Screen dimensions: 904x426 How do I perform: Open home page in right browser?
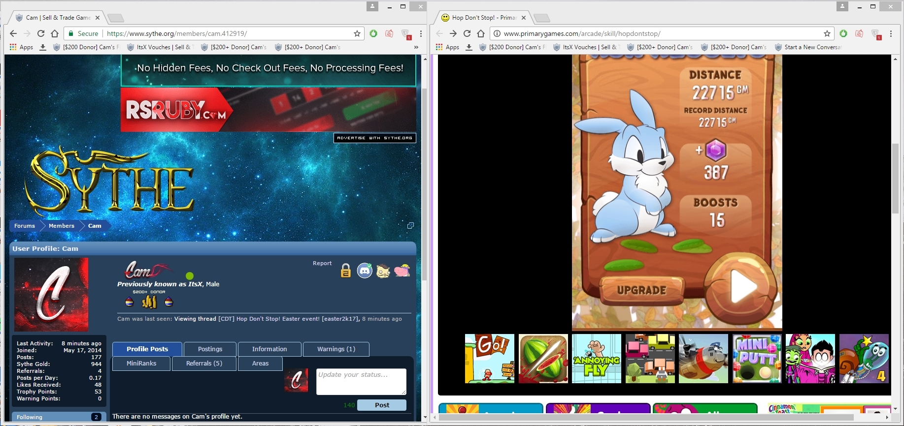(481, 33)
